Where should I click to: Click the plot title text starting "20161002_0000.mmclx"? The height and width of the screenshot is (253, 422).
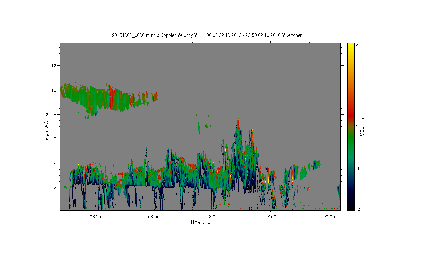click(207, 35)
